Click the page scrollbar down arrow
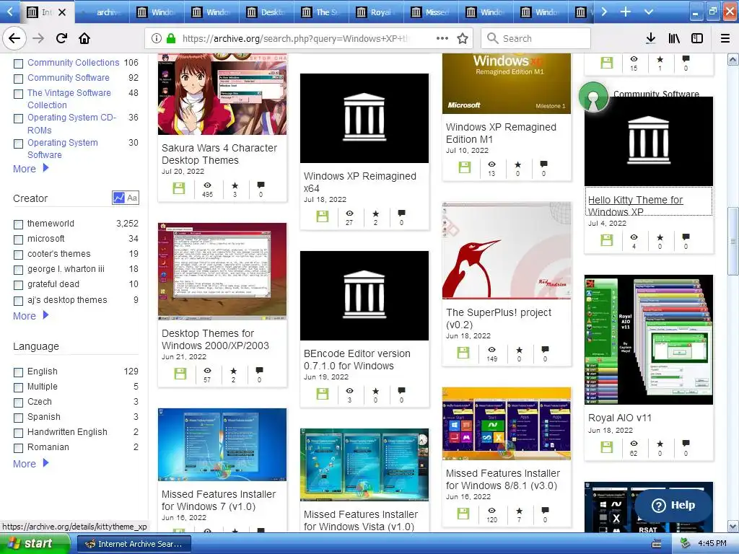 point(733,526)
